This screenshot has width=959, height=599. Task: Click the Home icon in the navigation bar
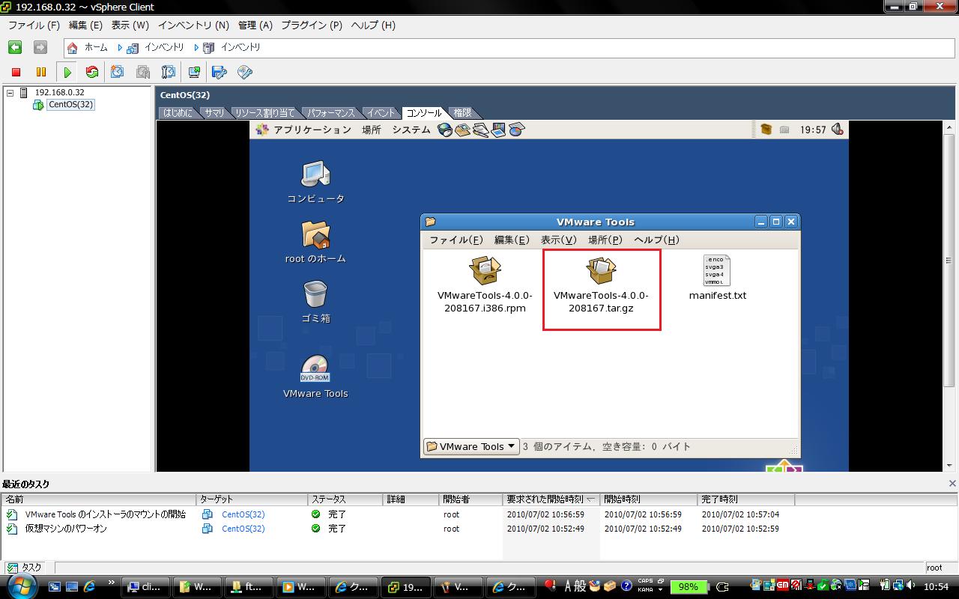[73, 47]
